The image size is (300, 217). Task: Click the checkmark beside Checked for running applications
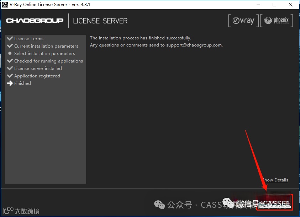(x=10, y=60)
